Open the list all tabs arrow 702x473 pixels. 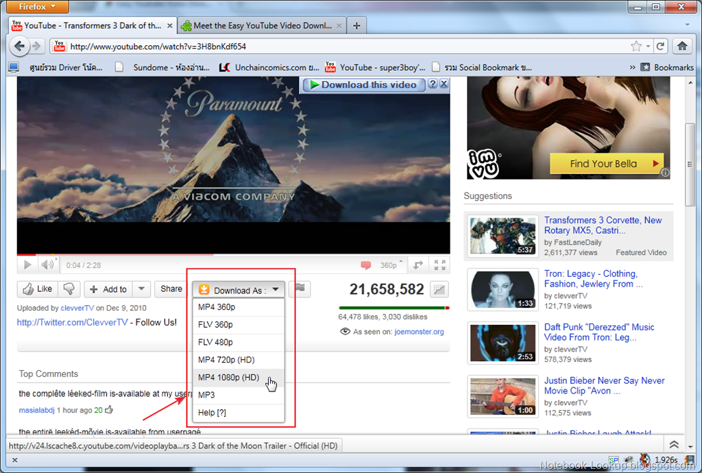687,25
